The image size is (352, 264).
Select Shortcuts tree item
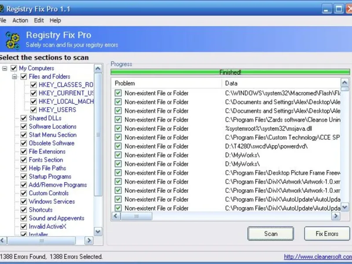(40, 210)
